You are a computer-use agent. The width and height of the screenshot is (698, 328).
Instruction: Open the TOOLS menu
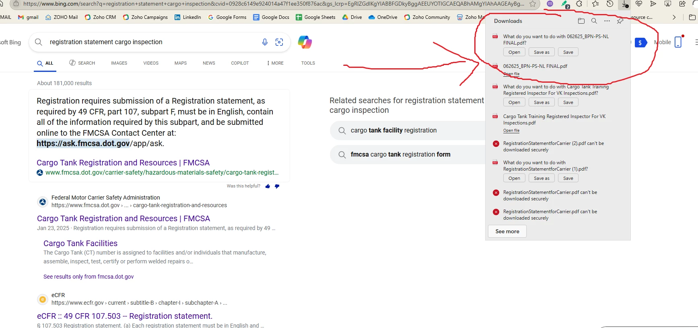point(308,63)
